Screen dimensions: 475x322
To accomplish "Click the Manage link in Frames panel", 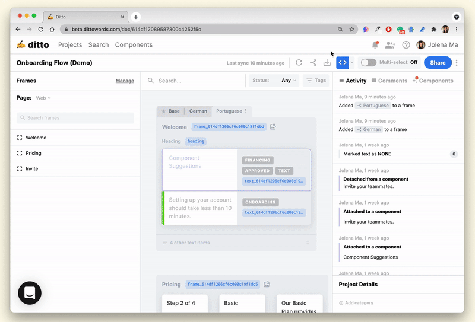I will (x=125, y=81).
